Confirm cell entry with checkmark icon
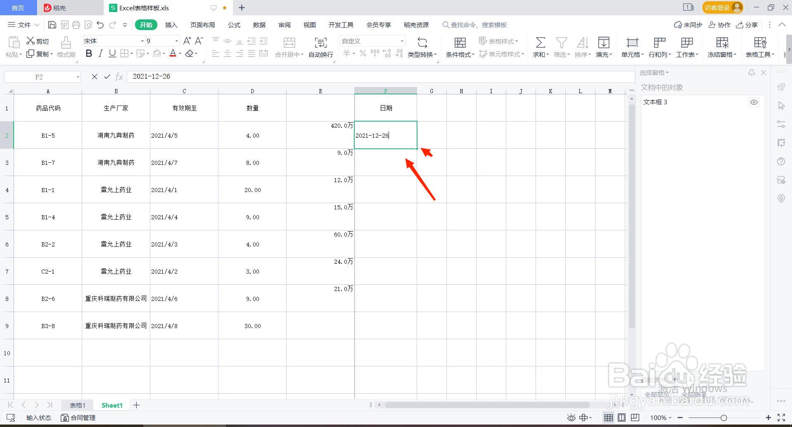 pos(107,77)
